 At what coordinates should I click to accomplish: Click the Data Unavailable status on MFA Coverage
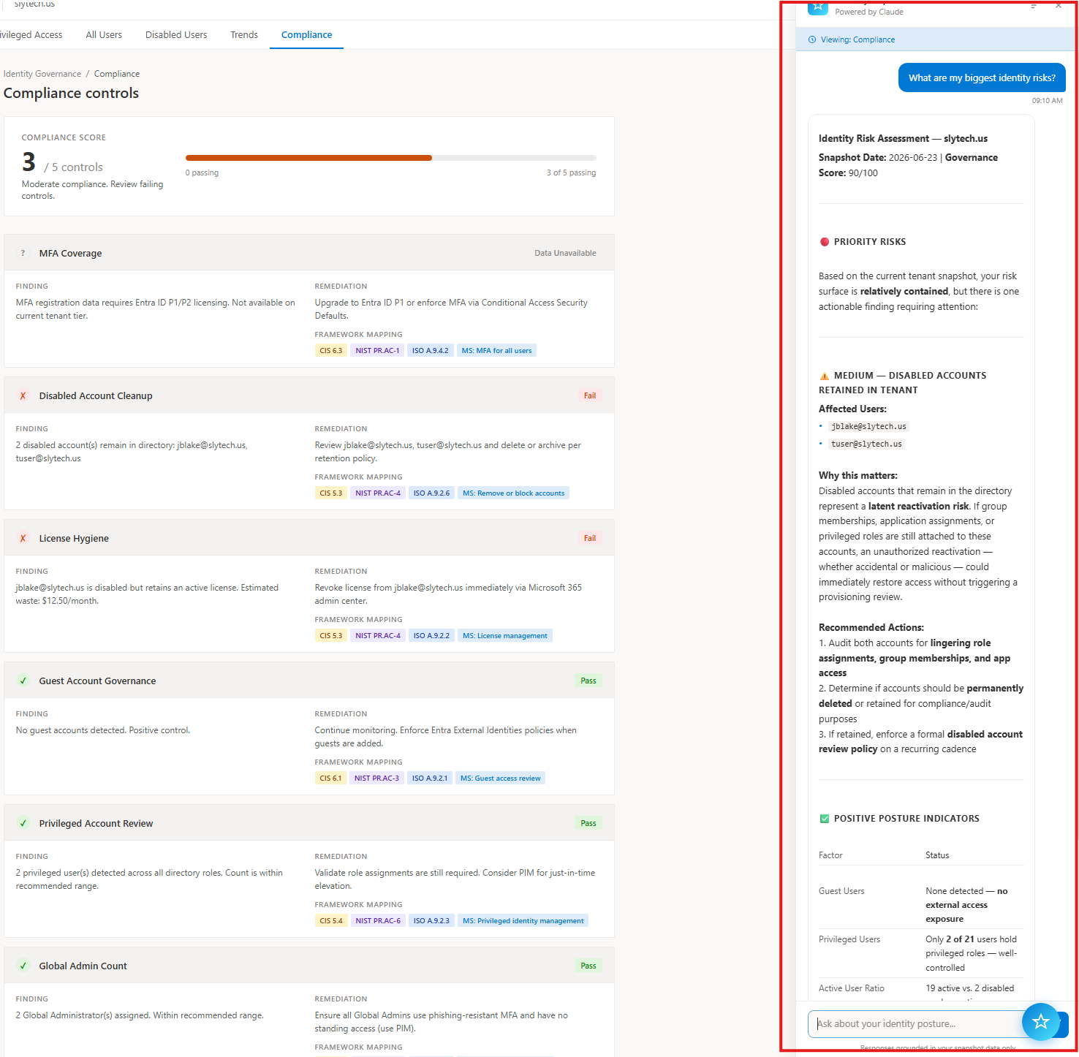tap(565, 253)
